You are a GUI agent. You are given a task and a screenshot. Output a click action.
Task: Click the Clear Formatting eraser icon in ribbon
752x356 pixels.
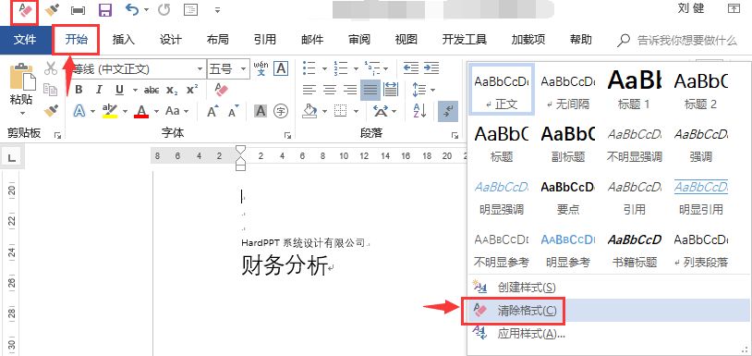click(222, 90)
